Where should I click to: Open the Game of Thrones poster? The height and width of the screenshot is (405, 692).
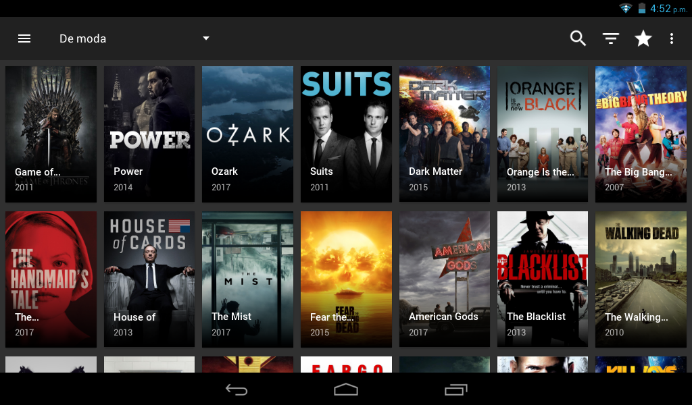click(51, 134)
